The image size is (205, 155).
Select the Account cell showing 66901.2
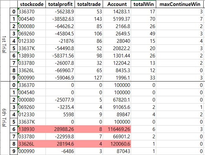117,137
